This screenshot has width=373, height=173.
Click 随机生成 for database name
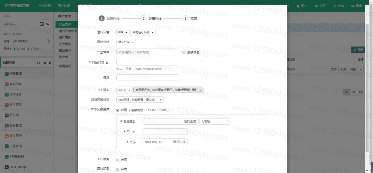(x=190, y=121)
